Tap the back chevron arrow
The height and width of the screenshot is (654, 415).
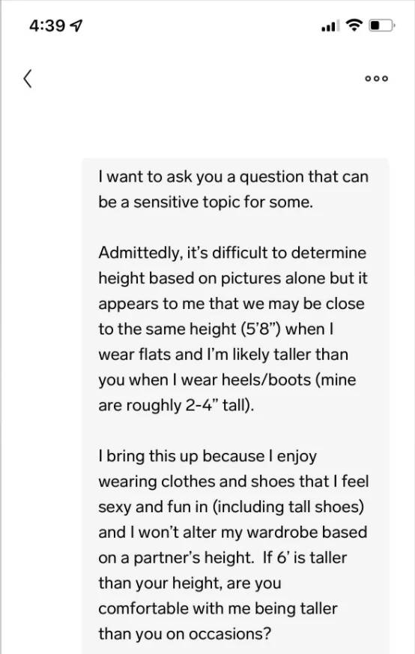pos(28,79)
